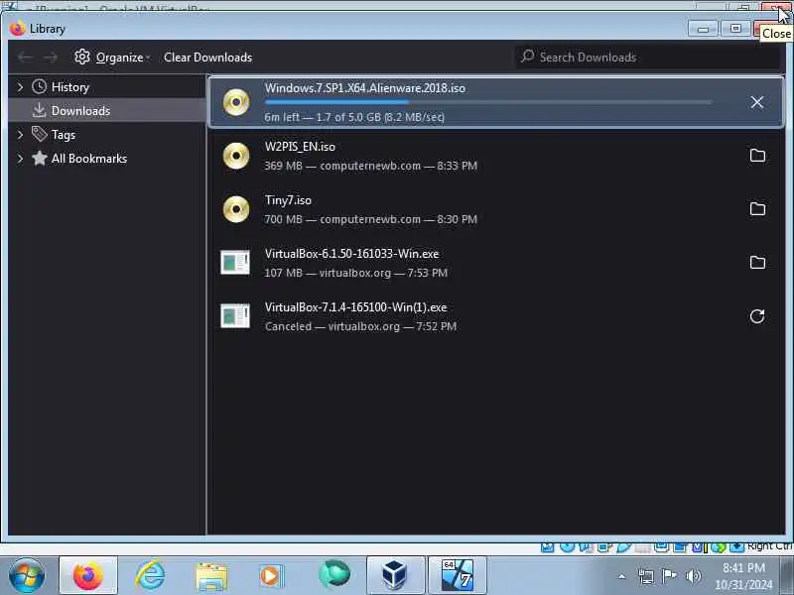Expand the All Bookmarks tree node

tap(20, 159)
